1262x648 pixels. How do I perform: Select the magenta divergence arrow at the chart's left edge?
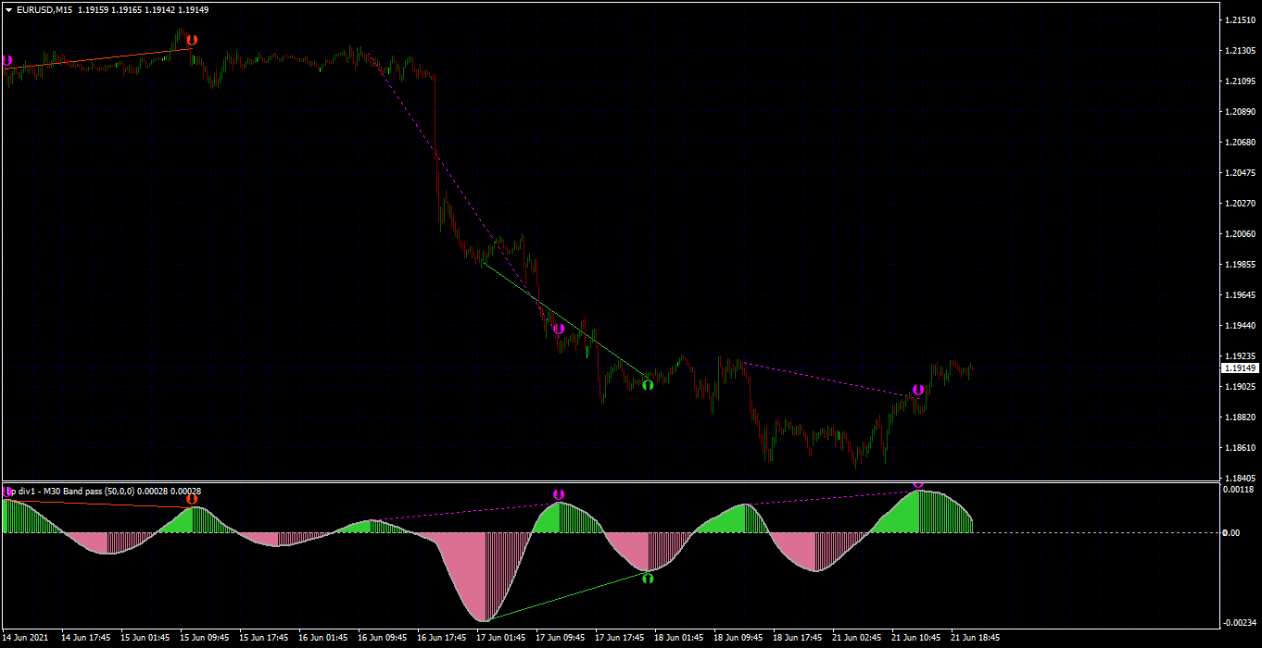pos(6,61)
